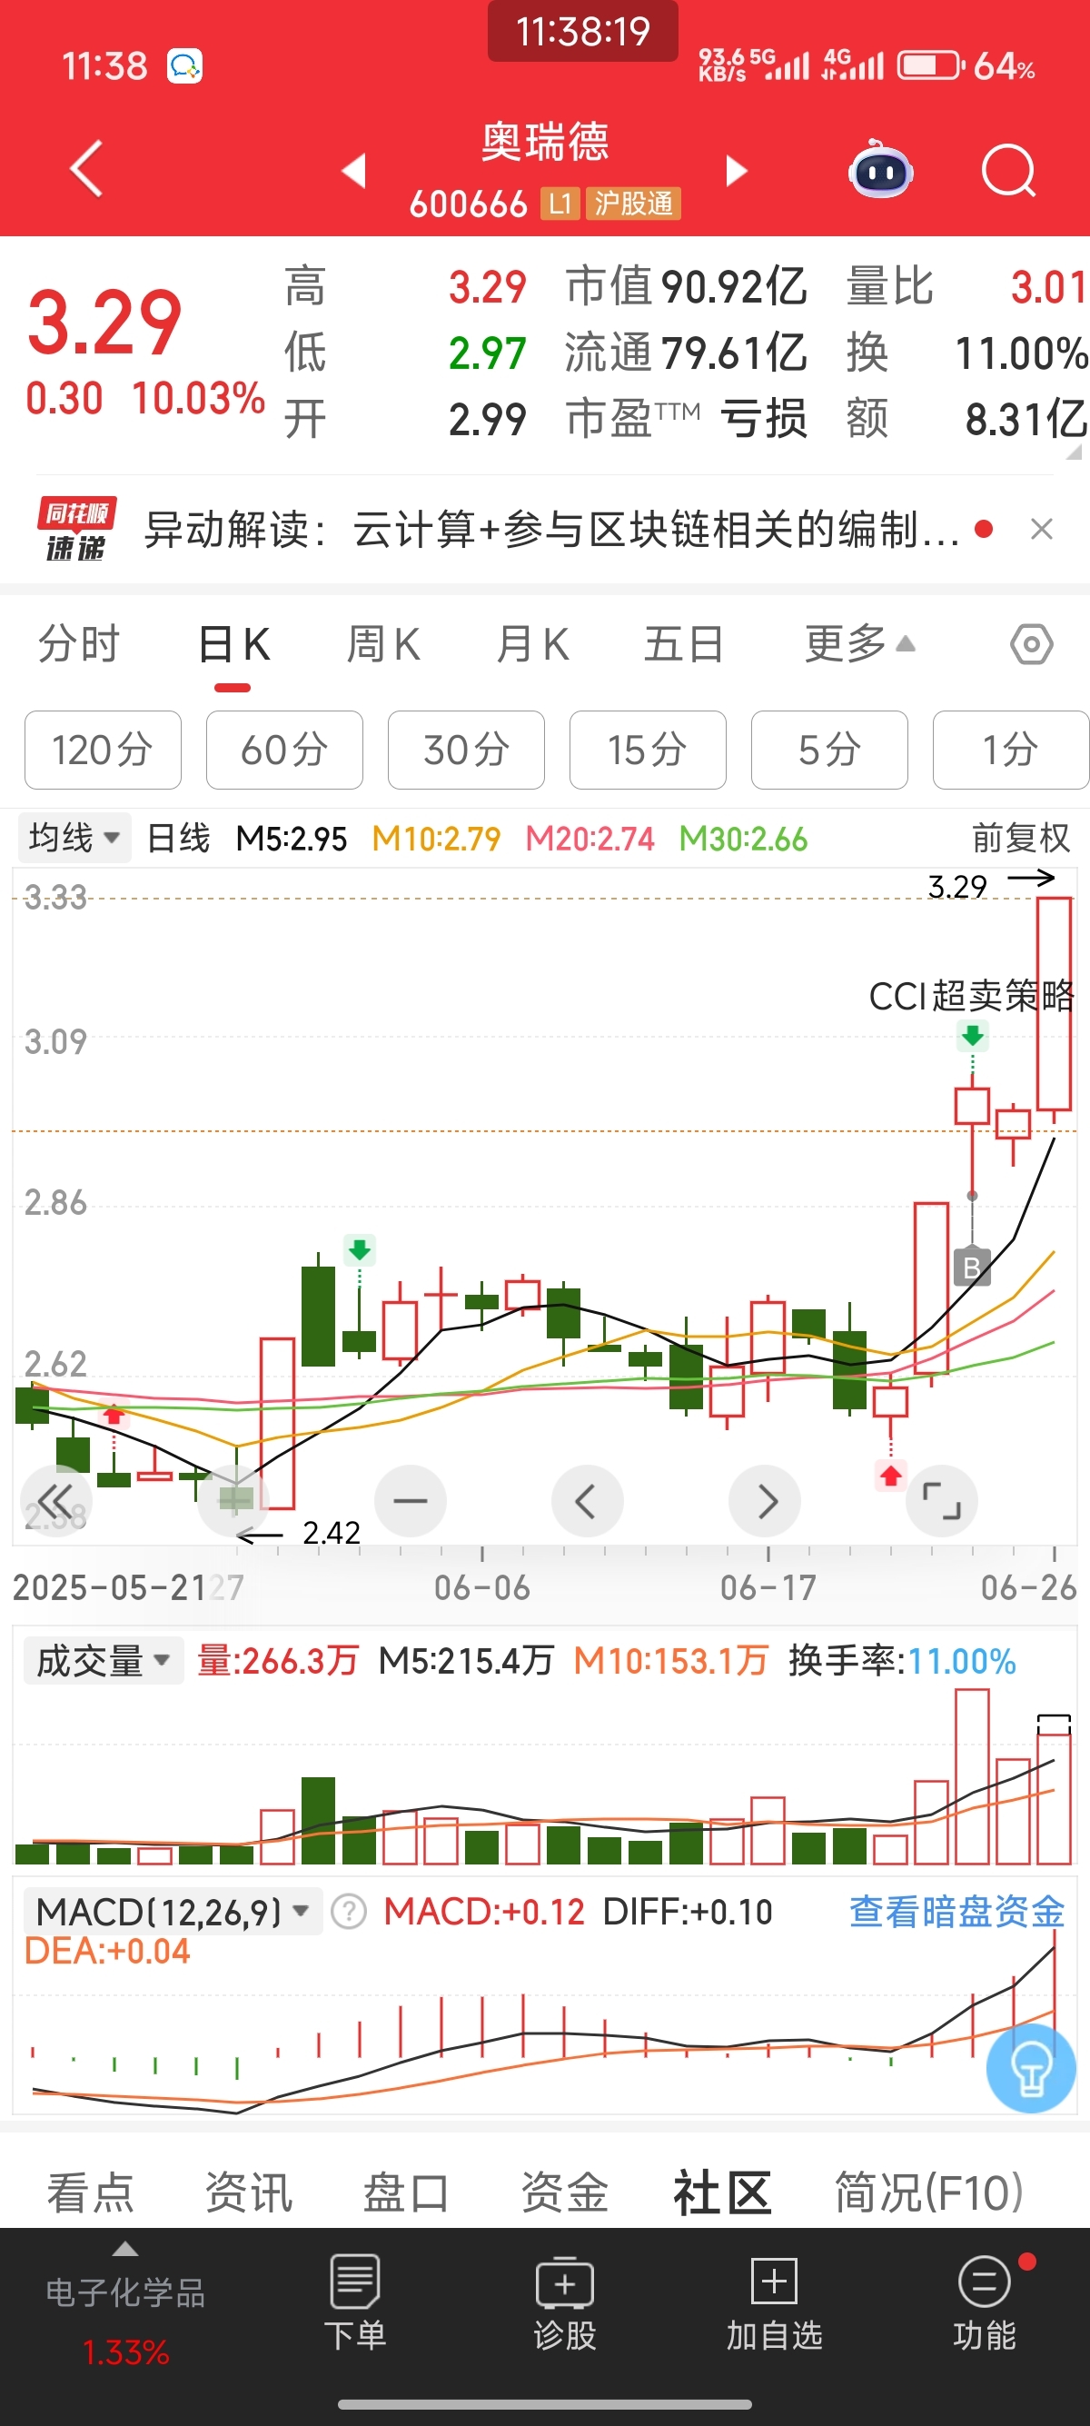Expand the 更多 period options
This screenshot has width=1090, height=2426.
[x=859, y=644]
